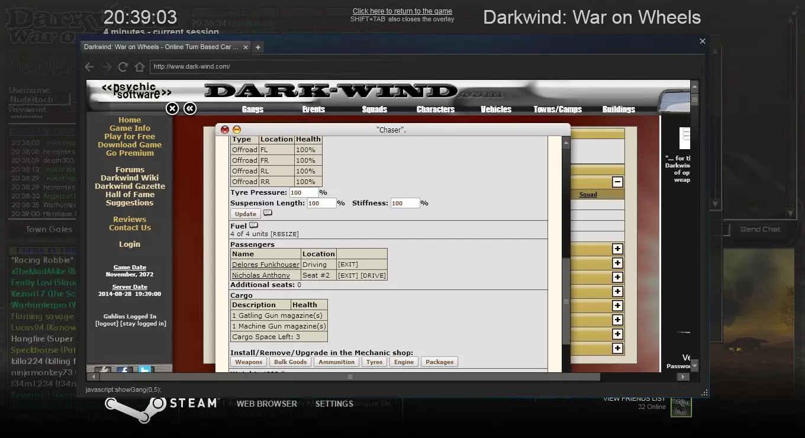Open Weapons in the Mechanic shop

point(249,362)
